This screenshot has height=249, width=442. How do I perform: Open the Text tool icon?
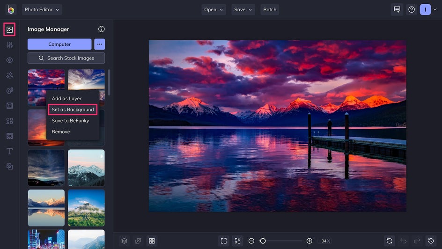coord(9,151)
